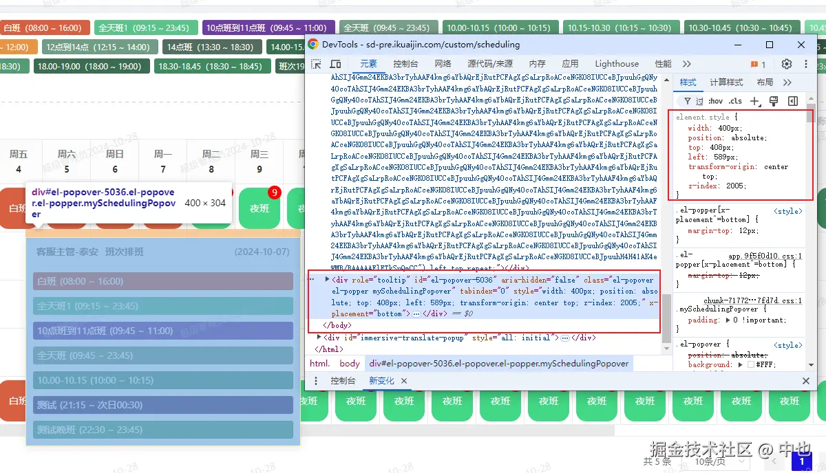Click the styles filter input field
The image size is (826, 473).
coord(692,101)
